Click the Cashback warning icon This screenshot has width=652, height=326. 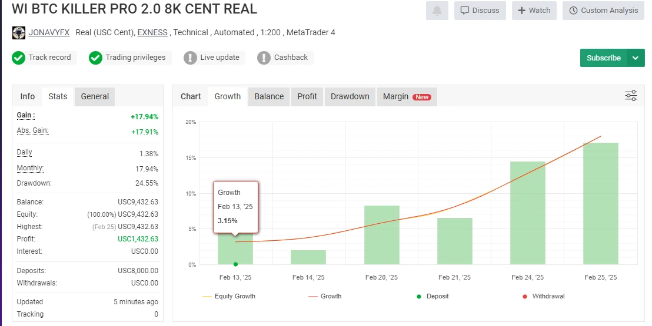click(264, 58)
